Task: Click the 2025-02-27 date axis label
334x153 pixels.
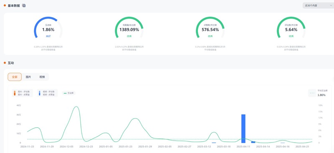Action: click(x=185, y=147)
